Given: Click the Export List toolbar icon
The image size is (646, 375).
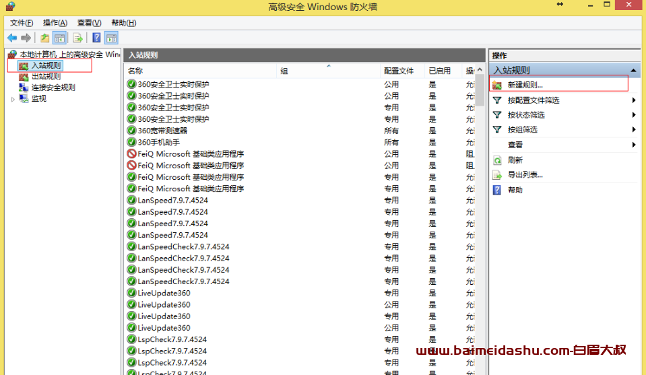Looking at the screenshot, I should [x=77, y=38].
